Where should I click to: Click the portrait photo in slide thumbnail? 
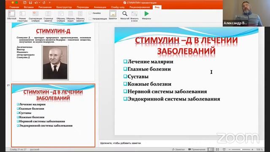pyautogui.click(x=55, y=62)
